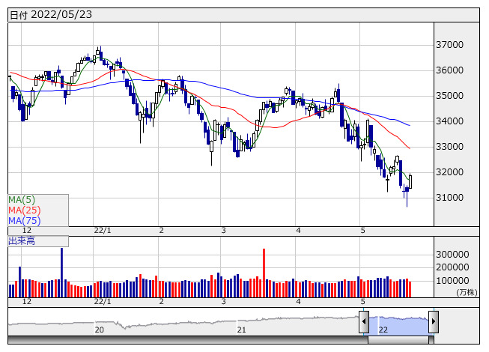Image resolution: width=489 pixels, height=352 pixels.
Task: Click the 100000 volume axis label
Action: click(452, 281)
